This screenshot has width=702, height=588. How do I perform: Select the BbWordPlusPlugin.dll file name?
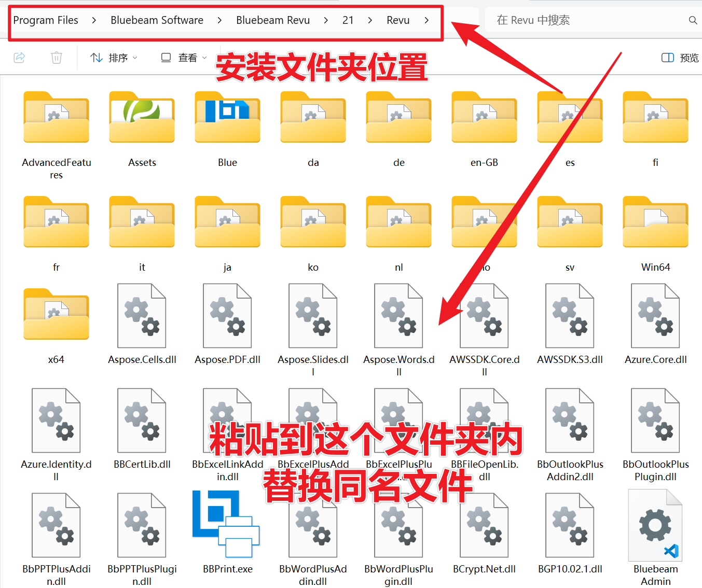click(398, 575)
